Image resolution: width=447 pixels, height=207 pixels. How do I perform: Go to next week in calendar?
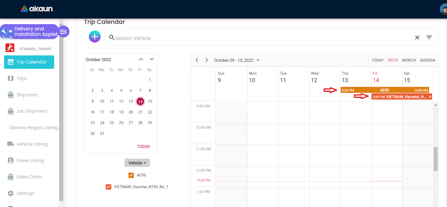(x=207, y=60)
